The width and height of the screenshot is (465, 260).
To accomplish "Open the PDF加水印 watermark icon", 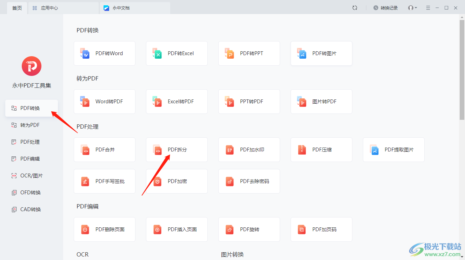I will tap(230, 150).
